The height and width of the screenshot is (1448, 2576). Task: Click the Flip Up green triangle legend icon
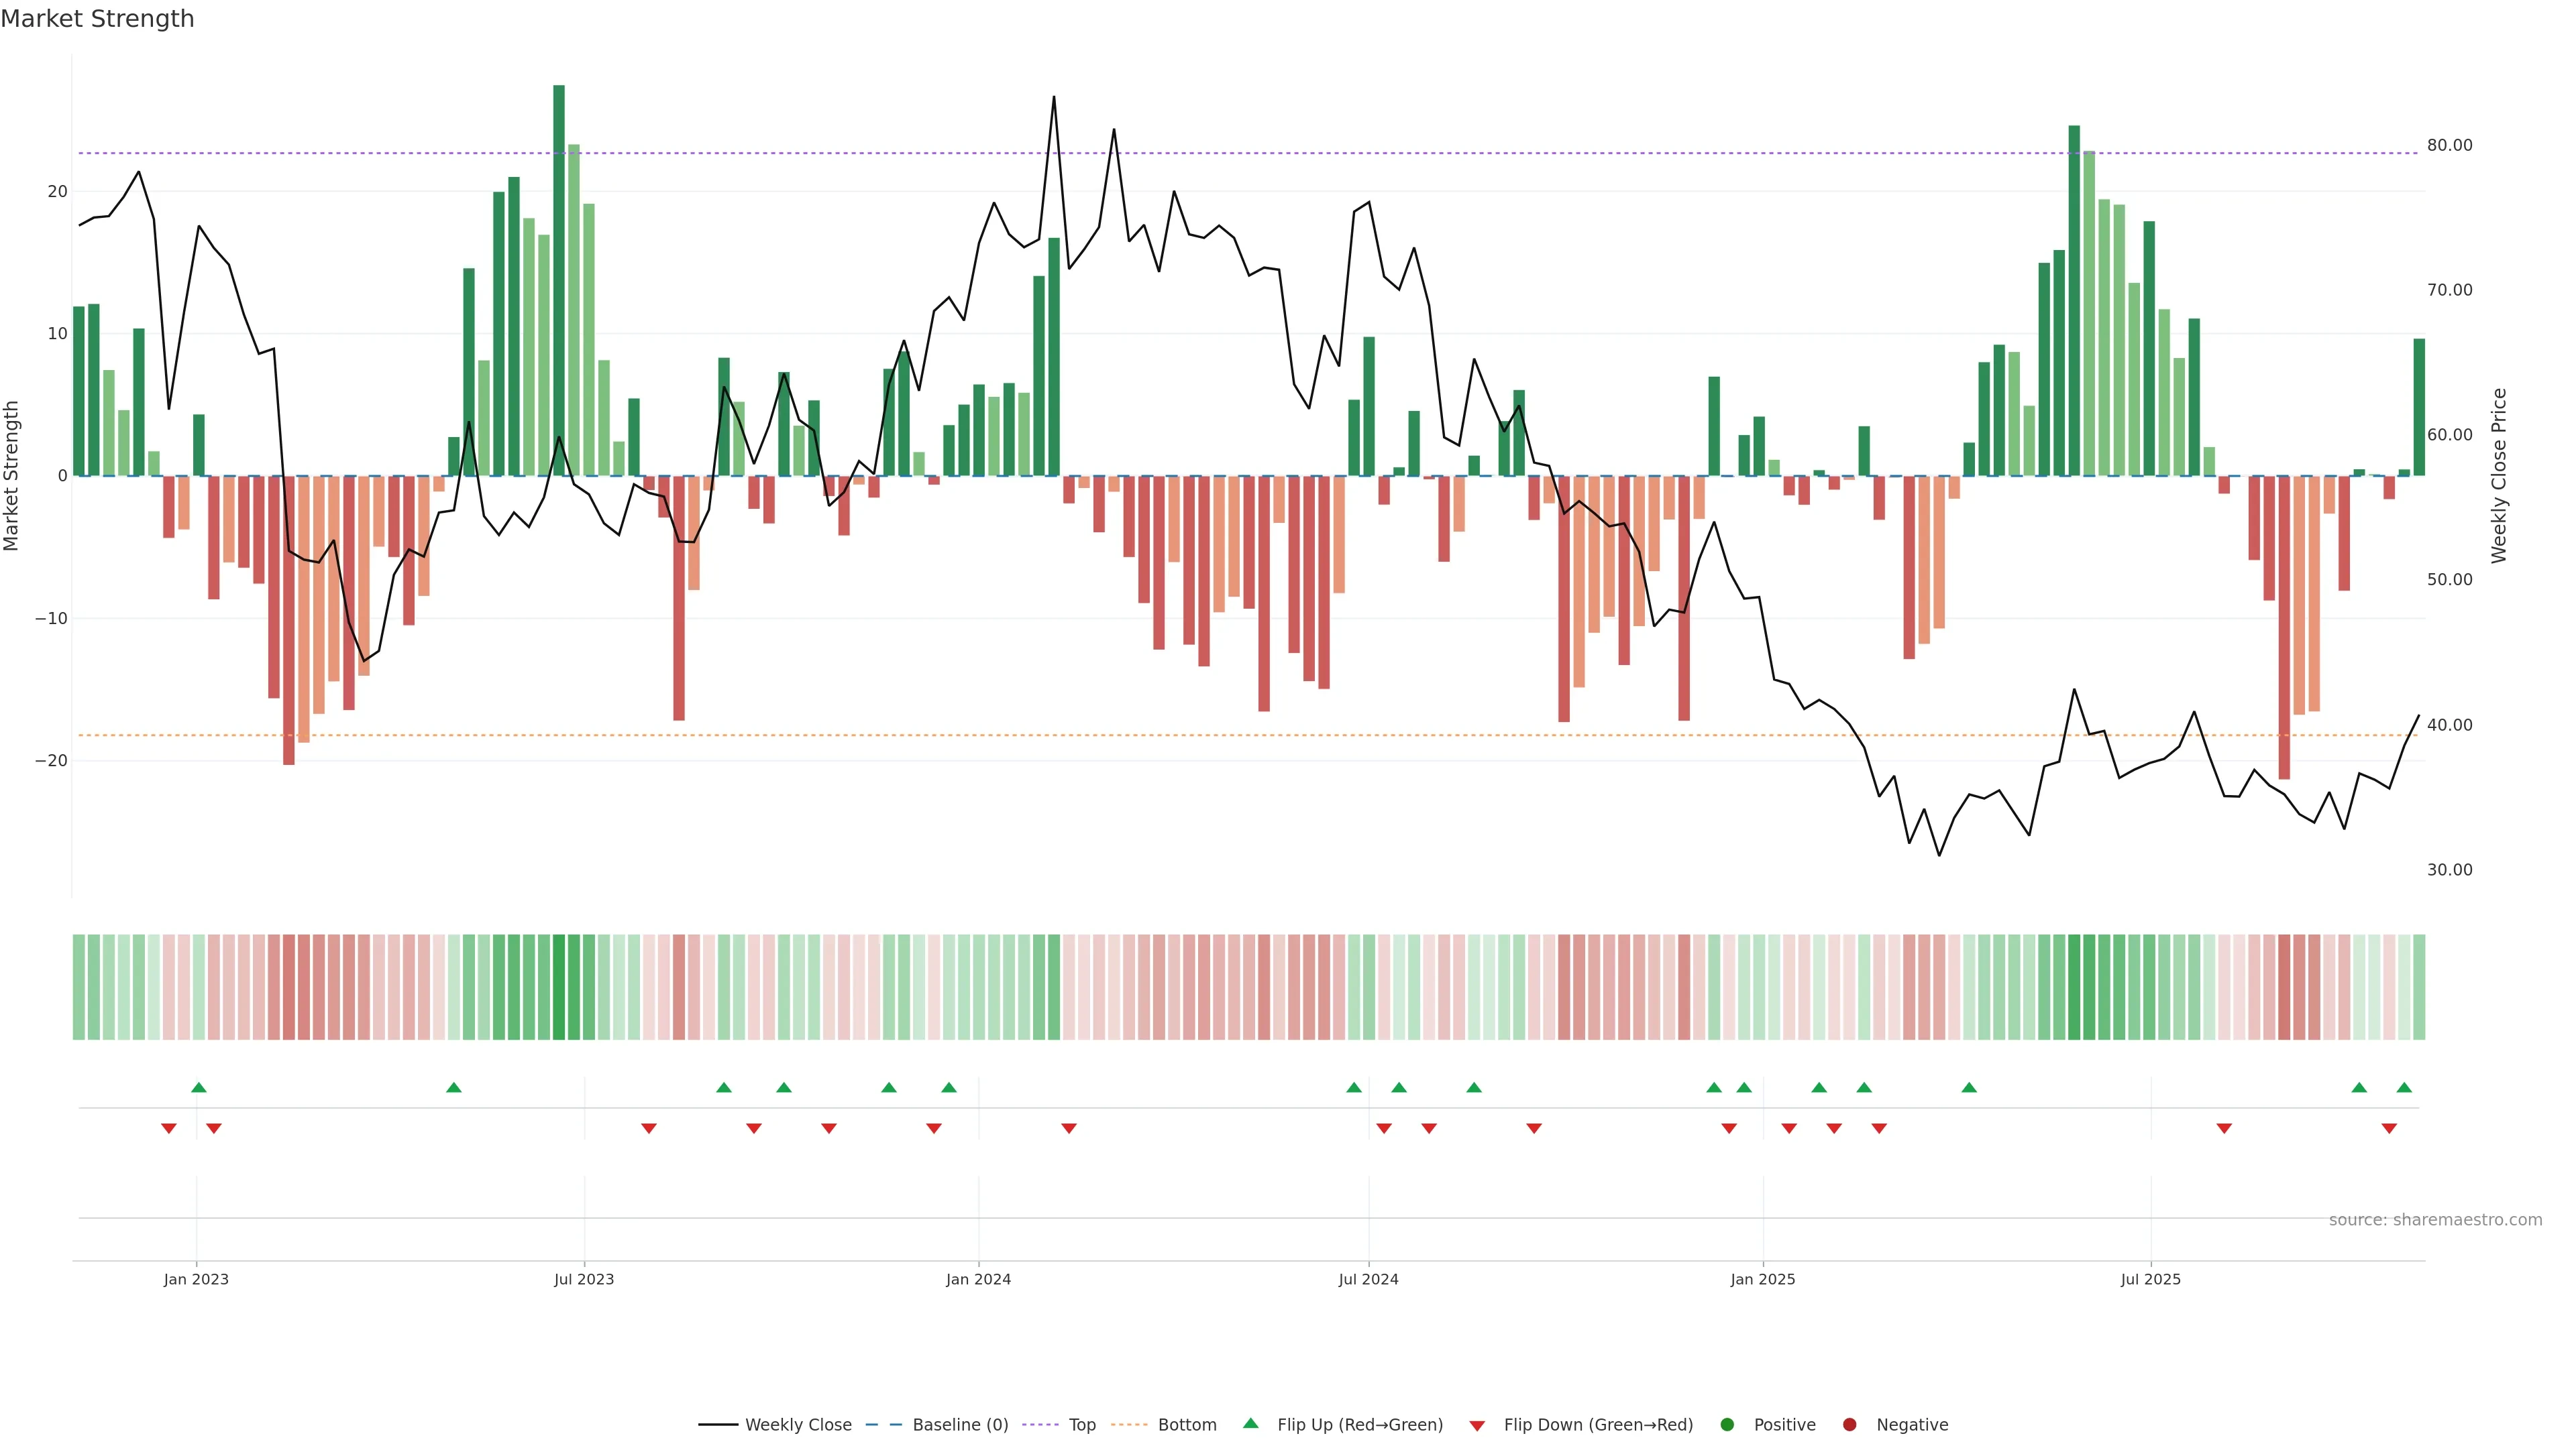pyautogui.click(x=1250, y=1424)
